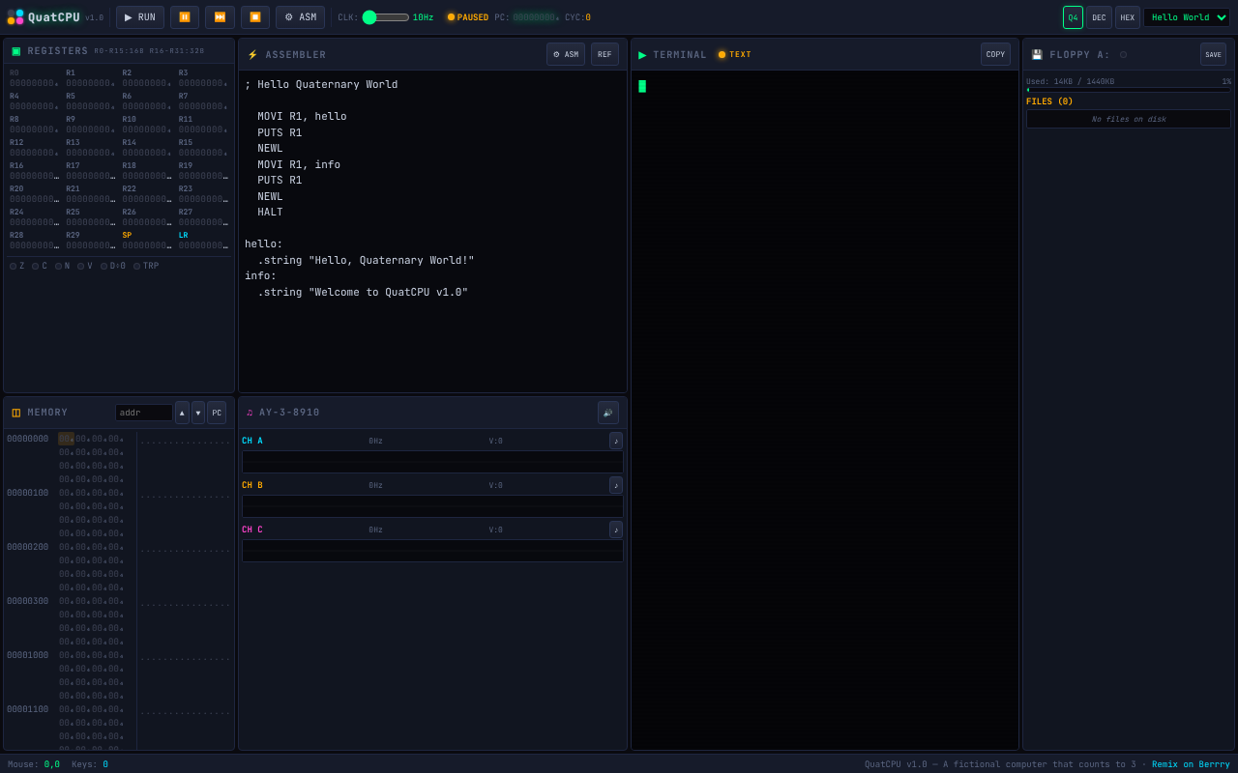
Task: Click the PC value in toolbar
Action: 536,17
